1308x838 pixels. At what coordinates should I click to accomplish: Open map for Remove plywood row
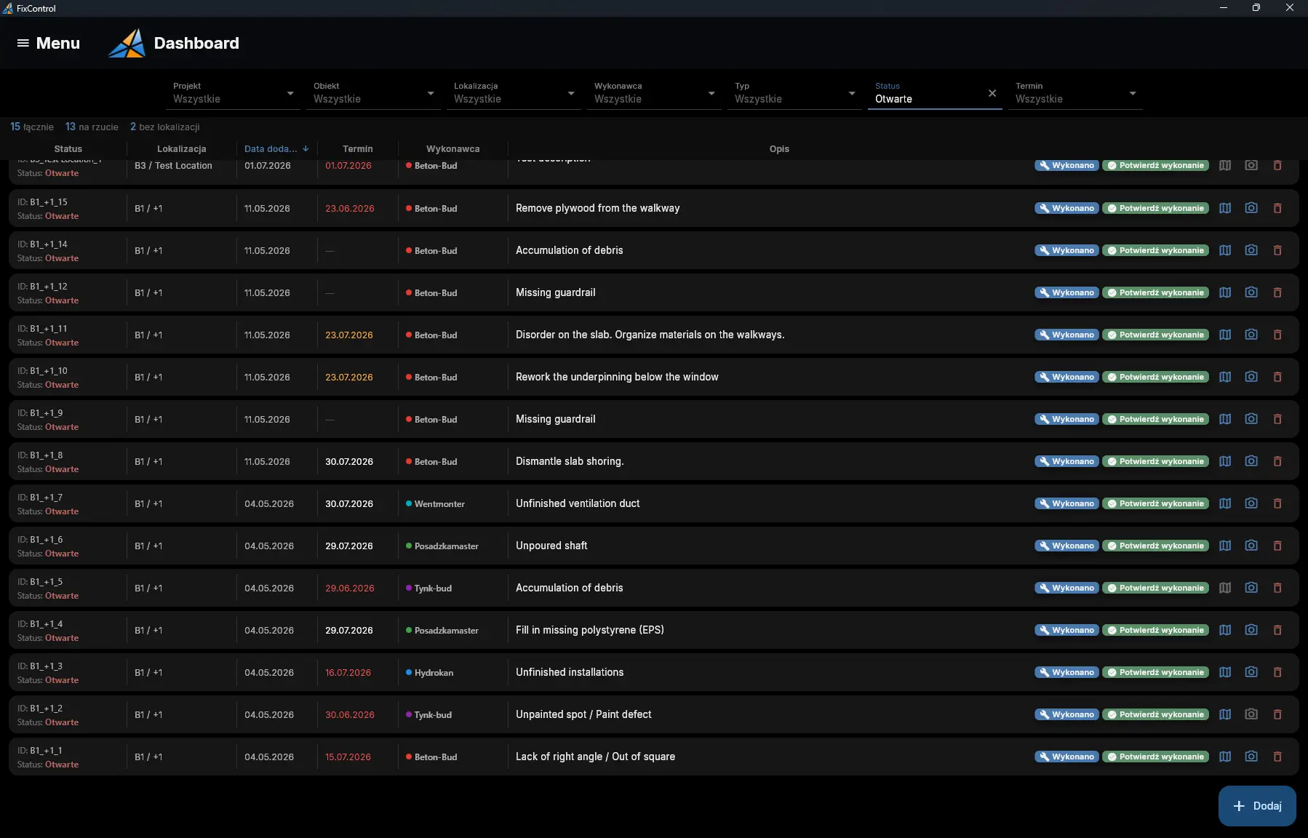point(1225,208)
